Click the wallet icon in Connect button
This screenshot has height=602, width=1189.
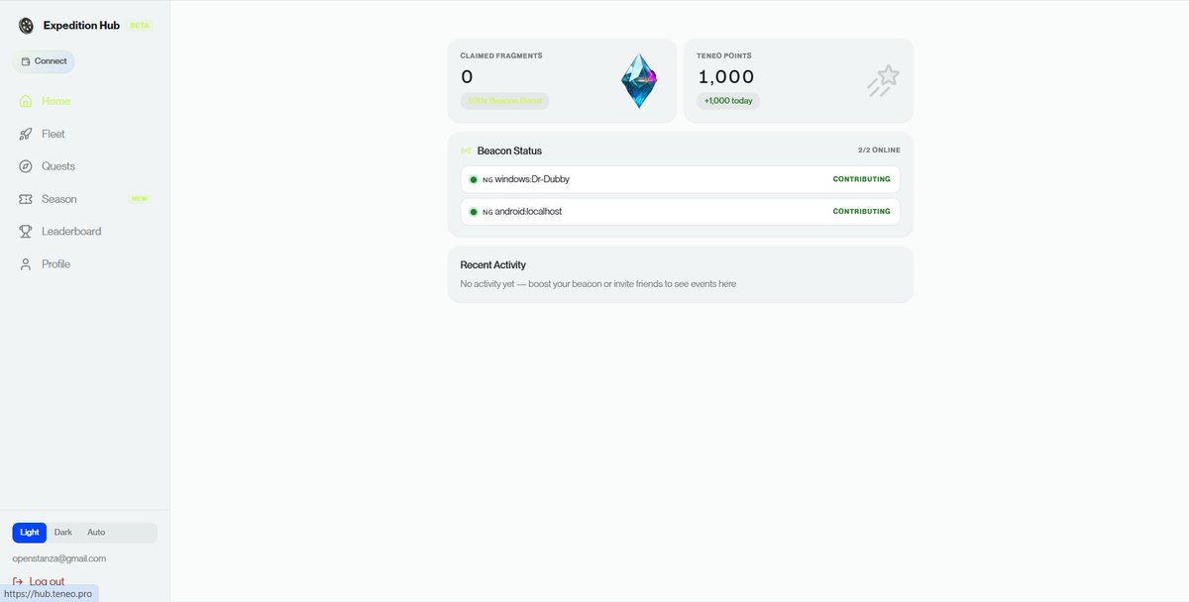point(26,61)
